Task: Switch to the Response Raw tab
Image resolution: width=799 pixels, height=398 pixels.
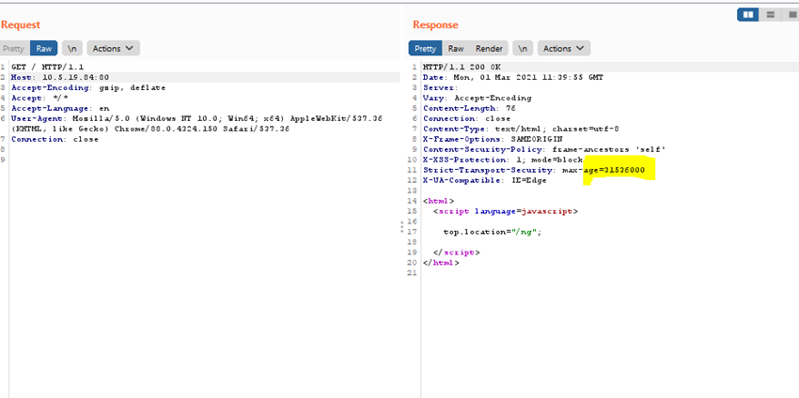Action: (456, 49)
